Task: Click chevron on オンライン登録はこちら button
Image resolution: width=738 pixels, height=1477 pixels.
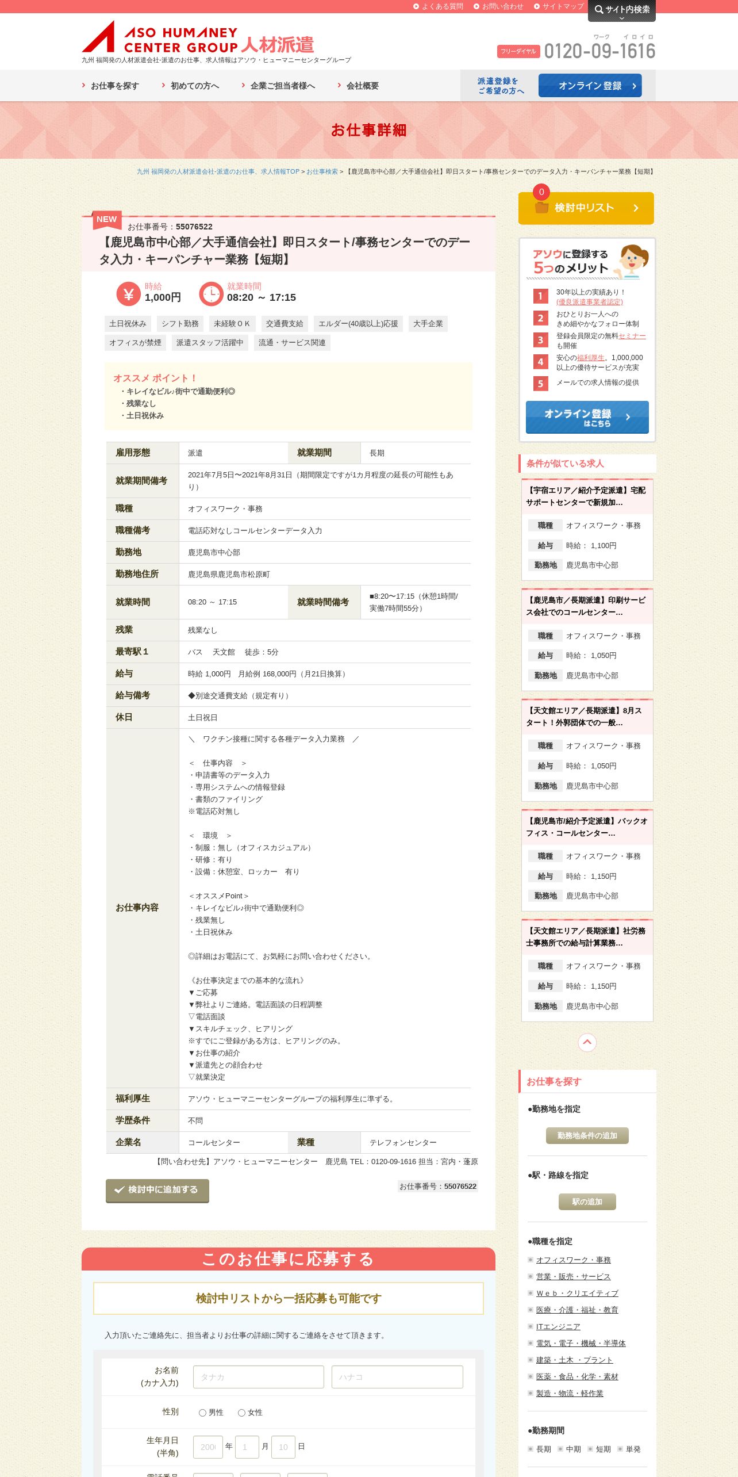Action: click(x=628, y=417)
